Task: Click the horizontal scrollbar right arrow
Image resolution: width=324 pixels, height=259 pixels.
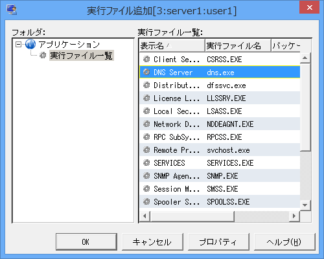Action: click(294, 216)
